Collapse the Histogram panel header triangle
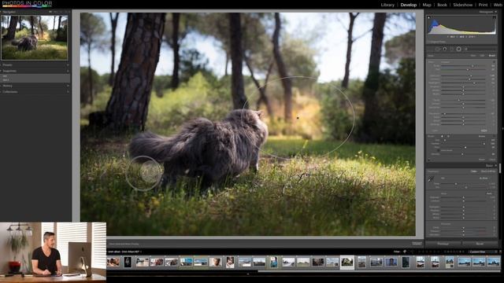This screenshot has height=283, width=504. click(x=496, y=12)
